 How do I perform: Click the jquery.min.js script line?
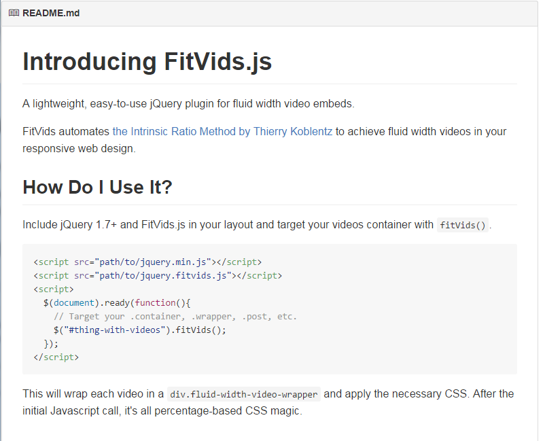point(147,262)
